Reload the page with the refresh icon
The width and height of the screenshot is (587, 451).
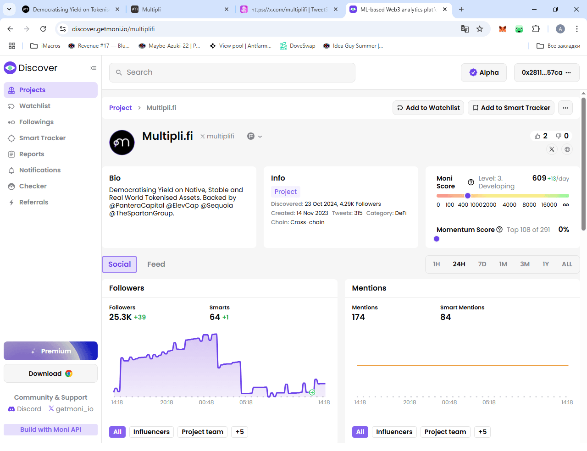coord(43,29)
